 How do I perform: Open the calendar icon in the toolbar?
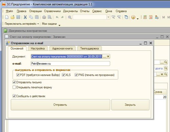[x=151, y=17]
